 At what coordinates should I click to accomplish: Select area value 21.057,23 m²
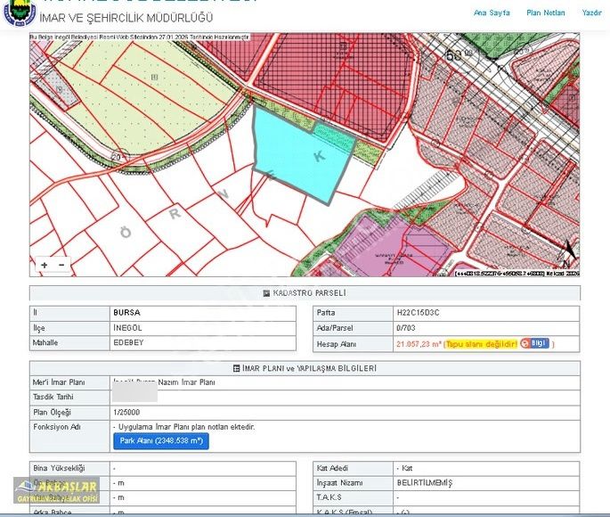pyautogui.click(x=419, y=344)
